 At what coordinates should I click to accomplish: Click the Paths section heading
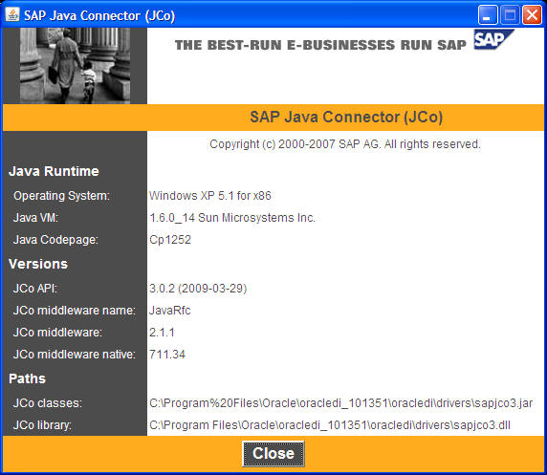point(27,378)
